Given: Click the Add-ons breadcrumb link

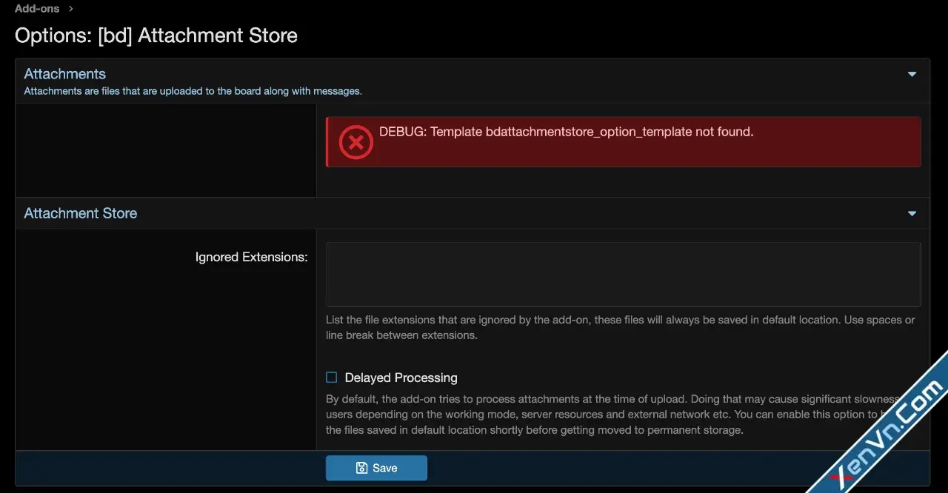Looking at the screenshot, I should [36, 9].
